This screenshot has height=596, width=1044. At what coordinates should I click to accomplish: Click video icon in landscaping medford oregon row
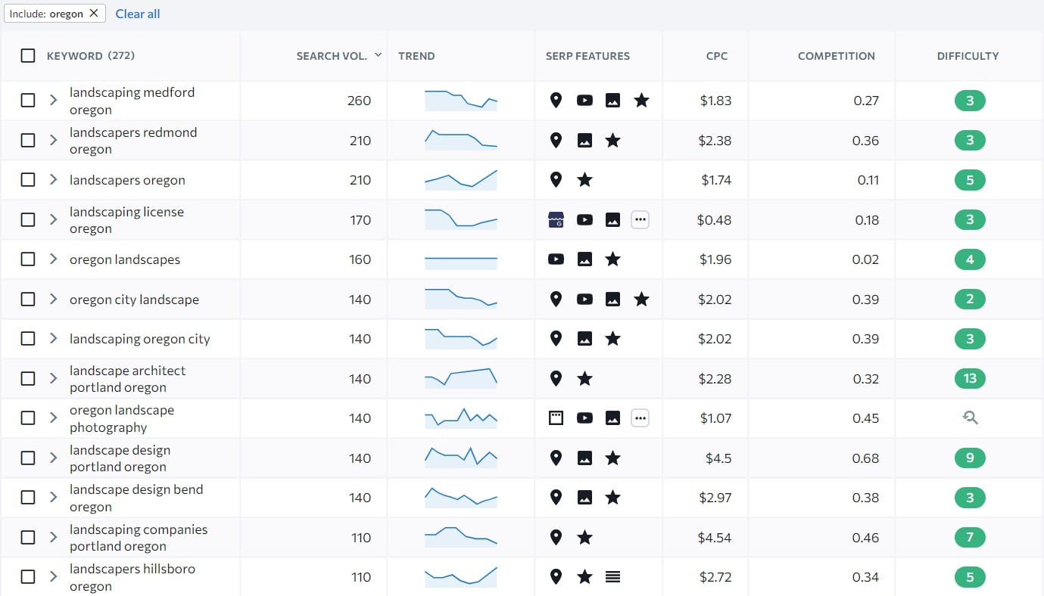click(584, 101)
